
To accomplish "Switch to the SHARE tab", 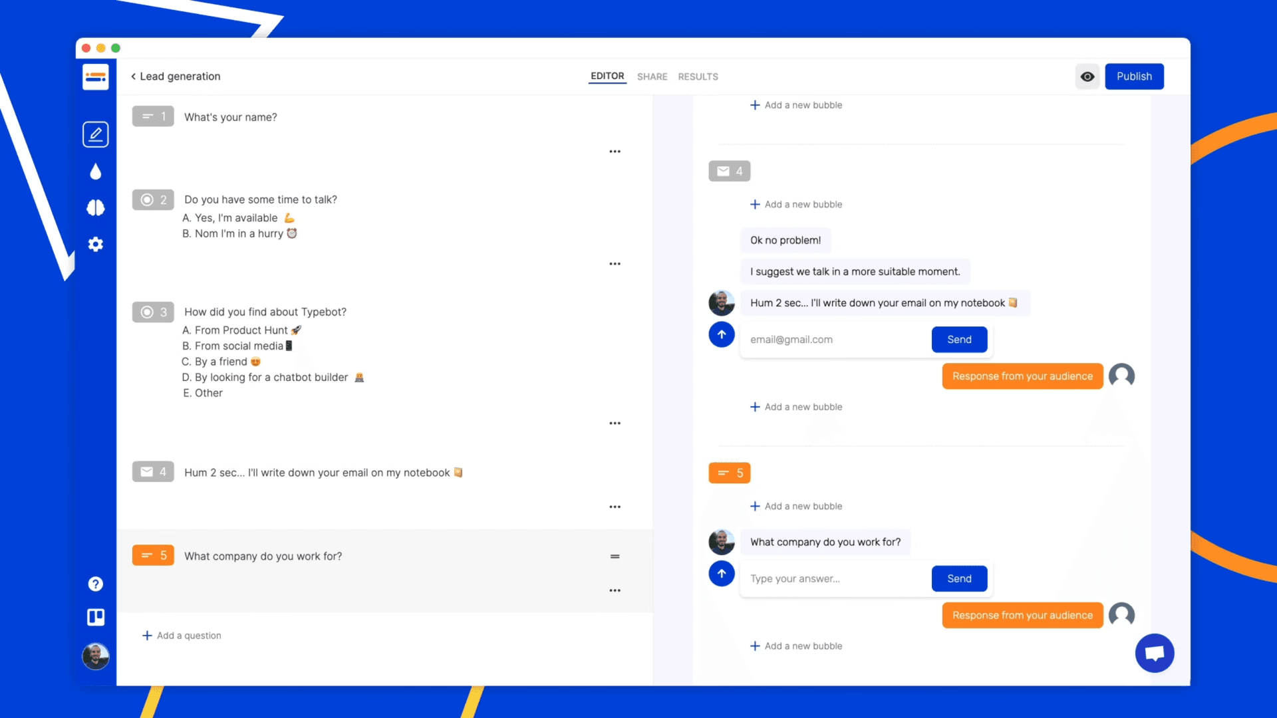I will click(x=652, y=76).
